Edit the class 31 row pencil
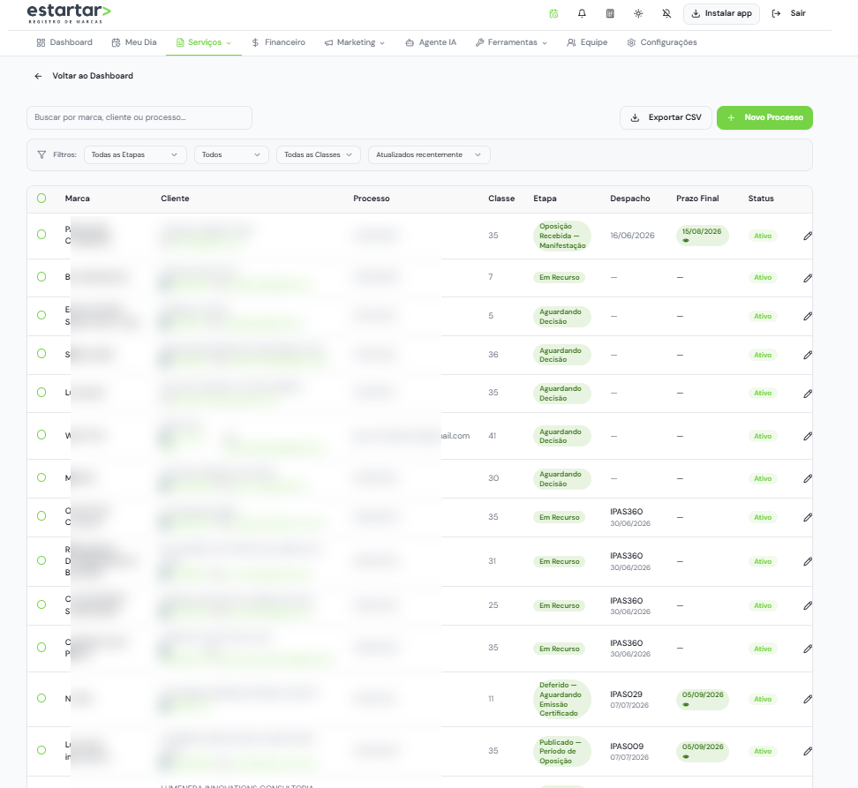Image resolution: width=858 pixels, height=788 pixels. pyautogui.click(x=808, y=561)
